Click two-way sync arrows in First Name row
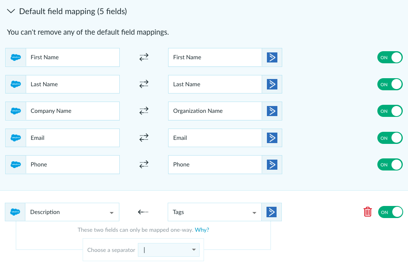This screenshot has width=408, height=264. (x=144, y=57)
